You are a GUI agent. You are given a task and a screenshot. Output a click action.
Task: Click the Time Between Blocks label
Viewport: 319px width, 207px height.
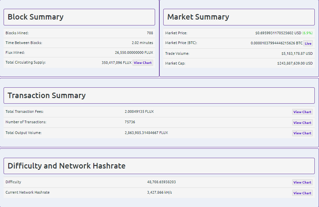[x=24, y=43]
